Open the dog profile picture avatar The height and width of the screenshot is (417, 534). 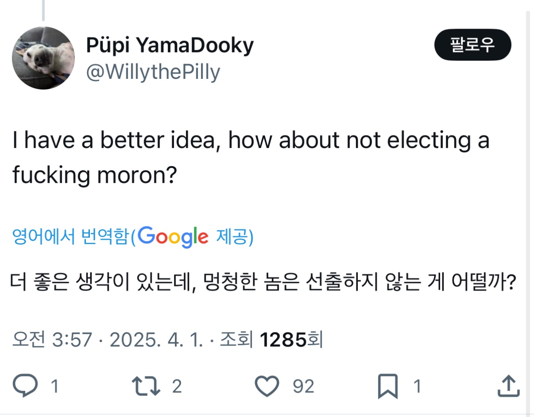pyautogui.click(x=43, y=58)
